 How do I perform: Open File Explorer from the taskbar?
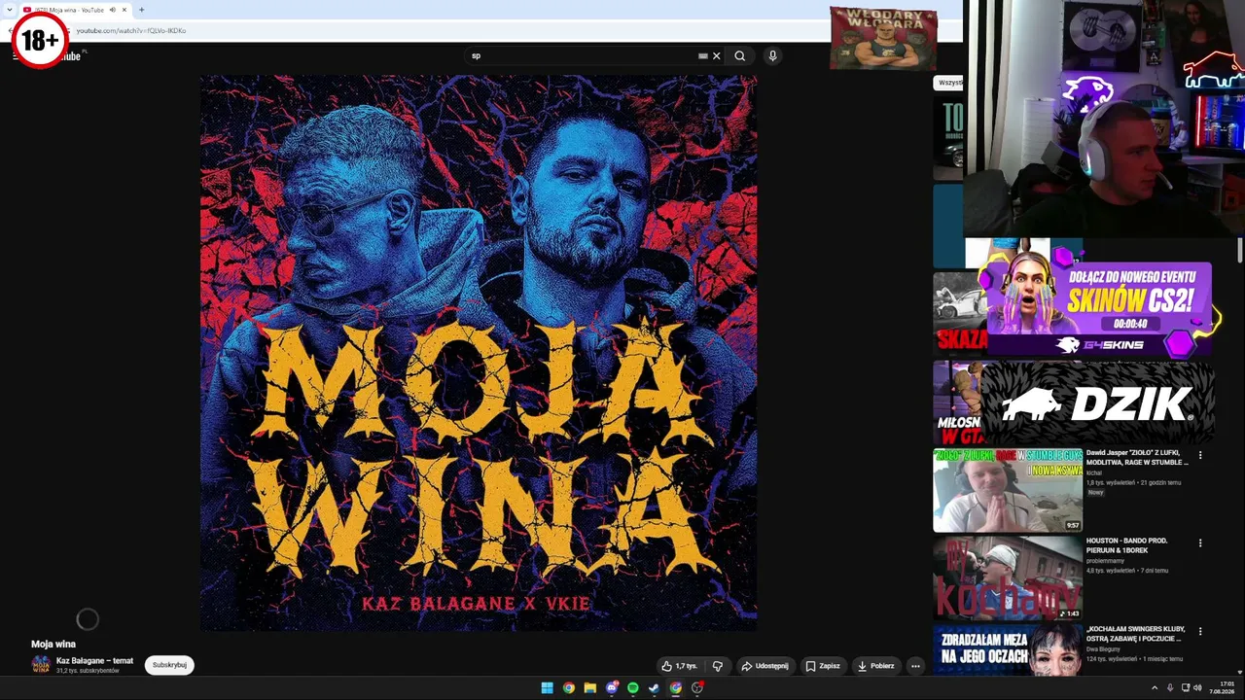point(589,688)
